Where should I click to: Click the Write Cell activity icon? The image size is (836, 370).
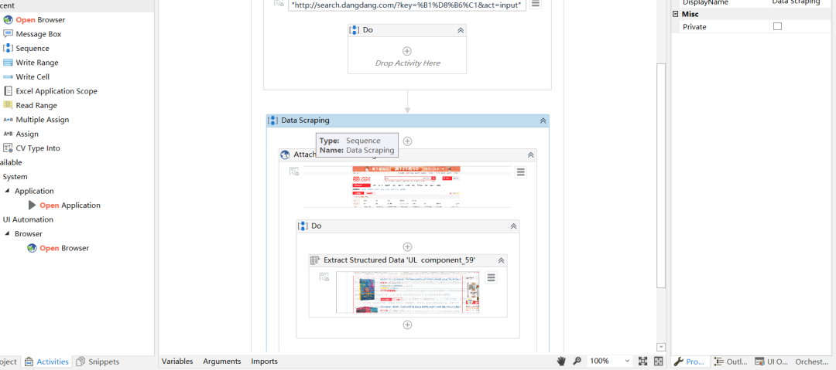pos(8,77)
